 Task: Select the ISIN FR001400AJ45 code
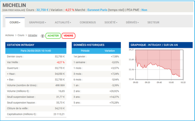tap(14, 10)
